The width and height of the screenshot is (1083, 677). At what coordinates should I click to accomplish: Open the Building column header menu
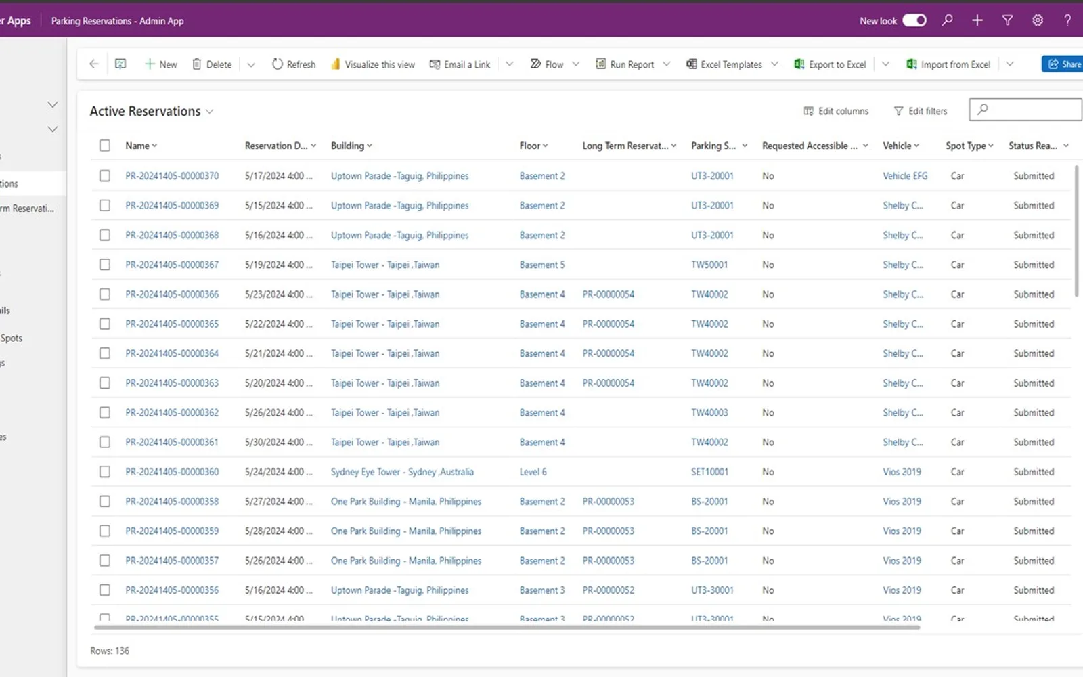[351, 146]
